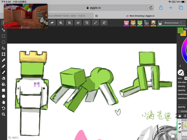Click the merge layer down arrow button
The width and height of the screenshot is (187, 140).
185,116
